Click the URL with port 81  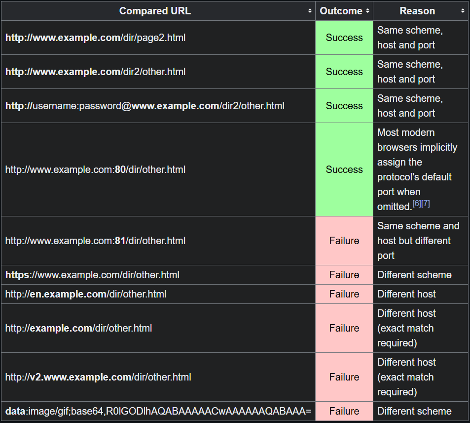coord(96,241)
